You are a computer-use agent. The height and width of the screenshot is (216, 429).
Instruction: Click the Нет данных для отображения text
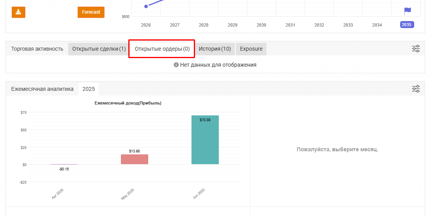click(218, 65)
